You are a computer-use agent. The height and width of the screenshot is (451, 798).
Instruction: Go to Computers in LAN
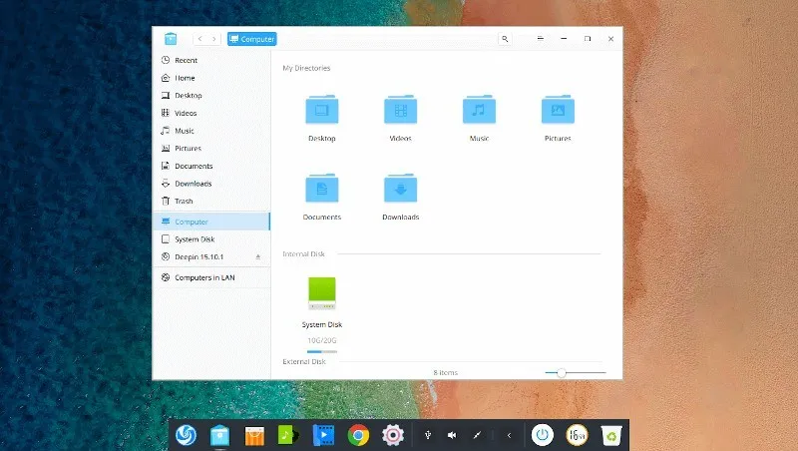point(204,277)
